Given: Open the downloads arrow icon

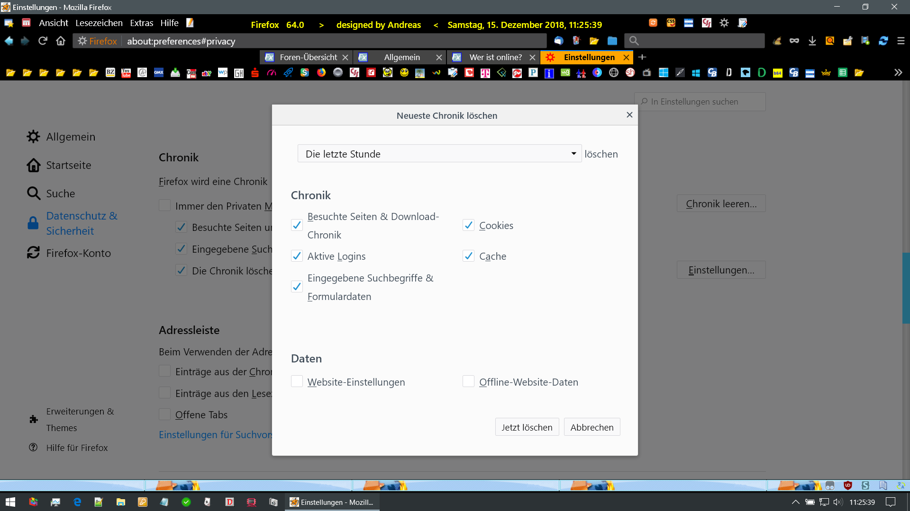Looking at the screenshot, I should 812,41.
